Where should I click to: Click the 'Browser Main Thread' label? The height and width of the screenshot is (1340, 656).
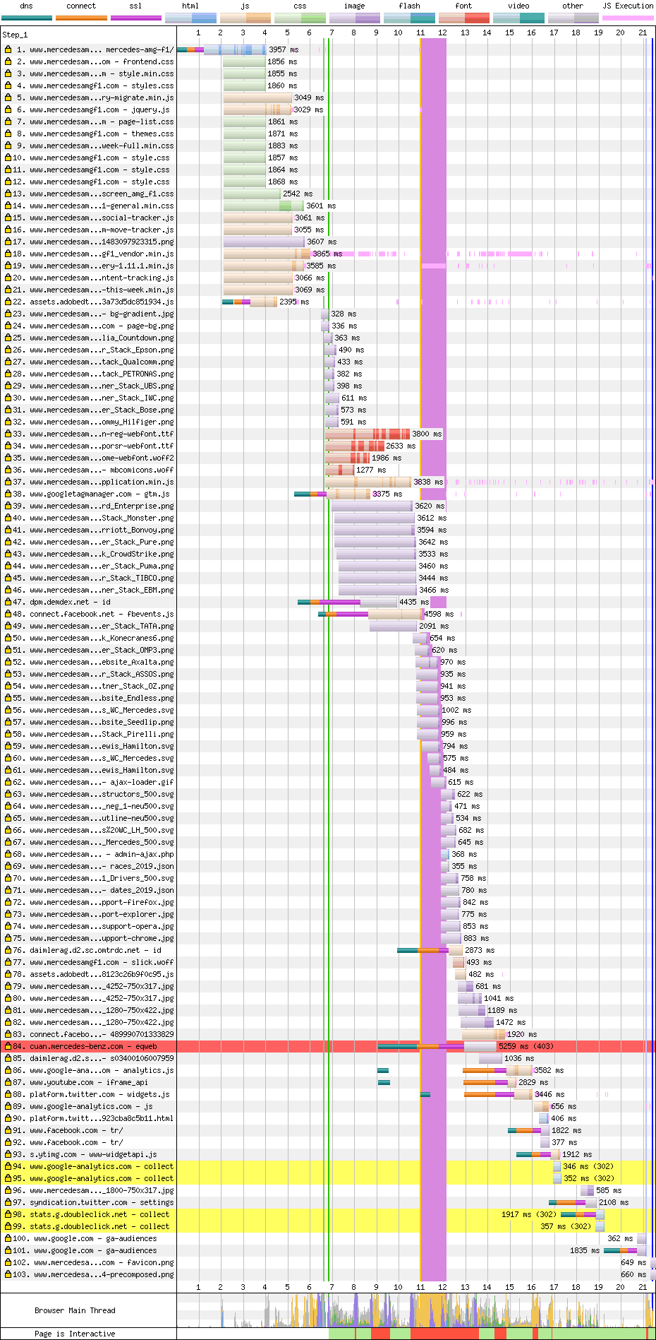tap(75, 1310)
